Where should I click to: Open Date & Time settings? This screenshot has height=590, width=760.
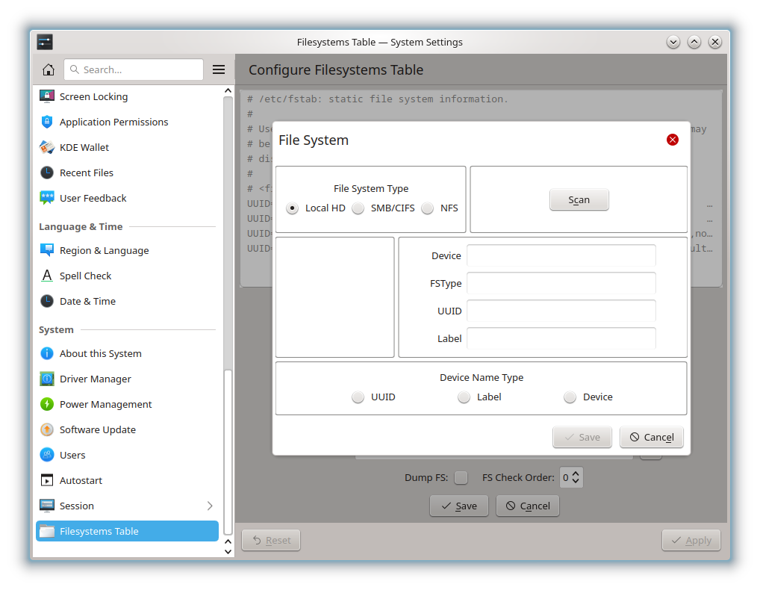click(x=127, y=301)
